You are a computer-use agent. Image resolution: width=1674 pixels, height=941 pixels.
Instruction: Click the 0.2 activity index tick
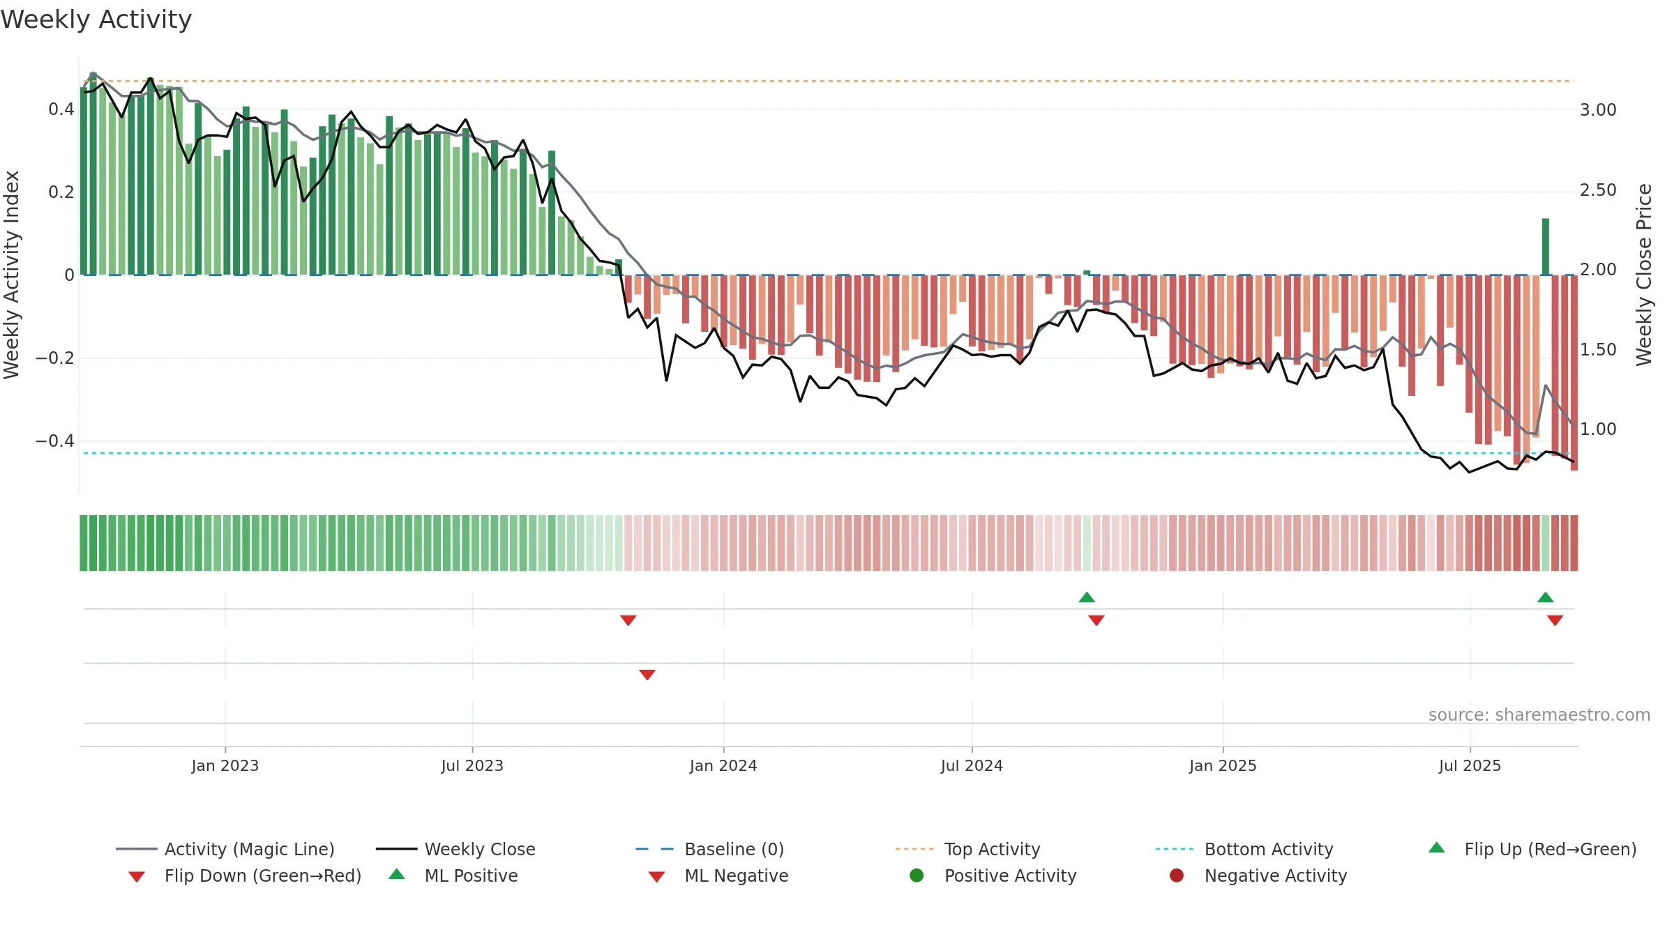[61, 192]
